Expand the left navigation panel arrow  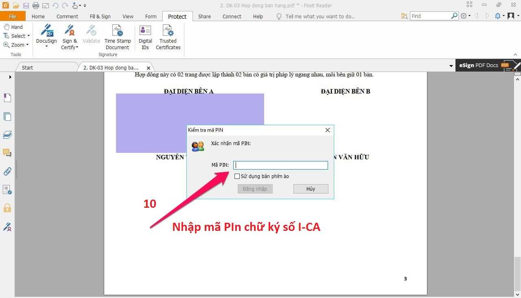10,77
